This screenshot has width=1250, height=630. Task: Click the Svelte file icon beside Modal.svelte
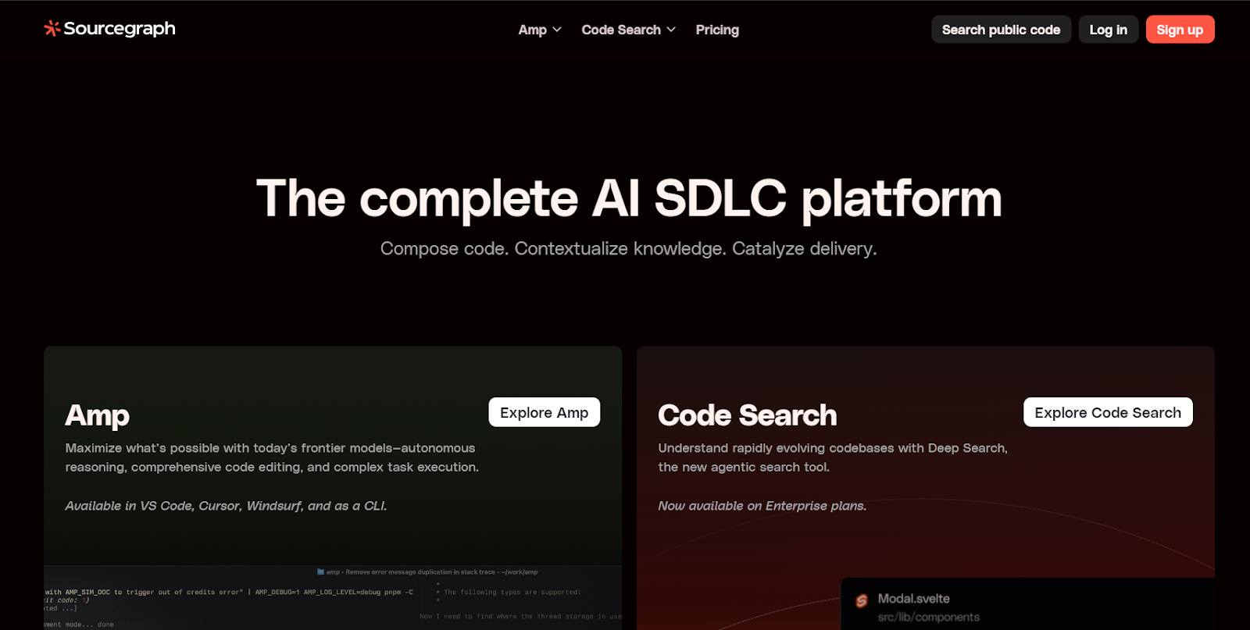(x=862, y=600)
